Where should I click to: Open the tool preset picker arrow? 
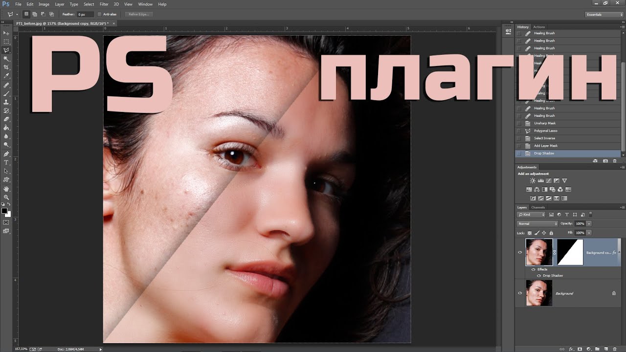tap(17, 14)
